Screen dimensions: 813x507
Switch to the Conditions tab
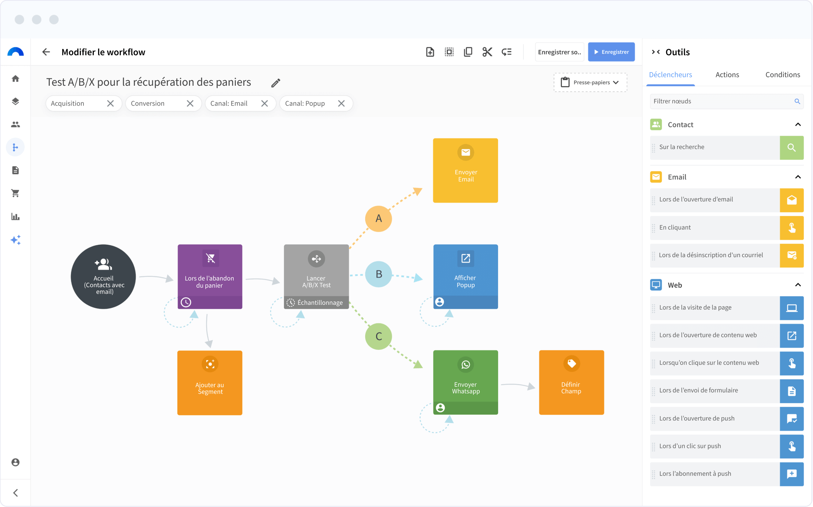coord(782,74)
